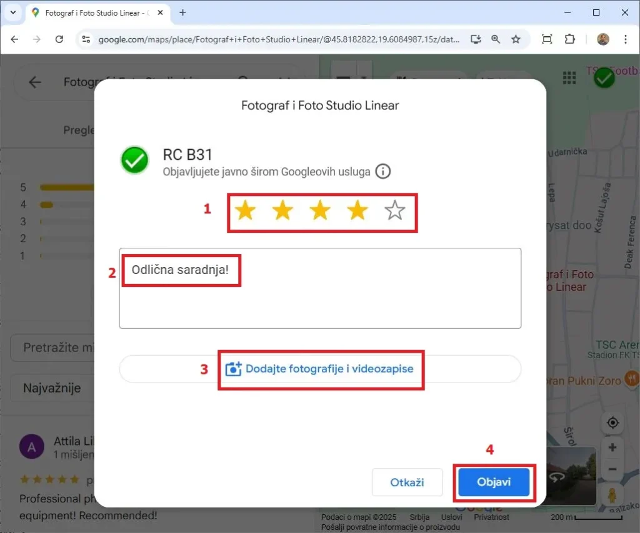Open Chrome three-dot menu
Viewport: 640px width, 533px height.
tap(626, 39)
